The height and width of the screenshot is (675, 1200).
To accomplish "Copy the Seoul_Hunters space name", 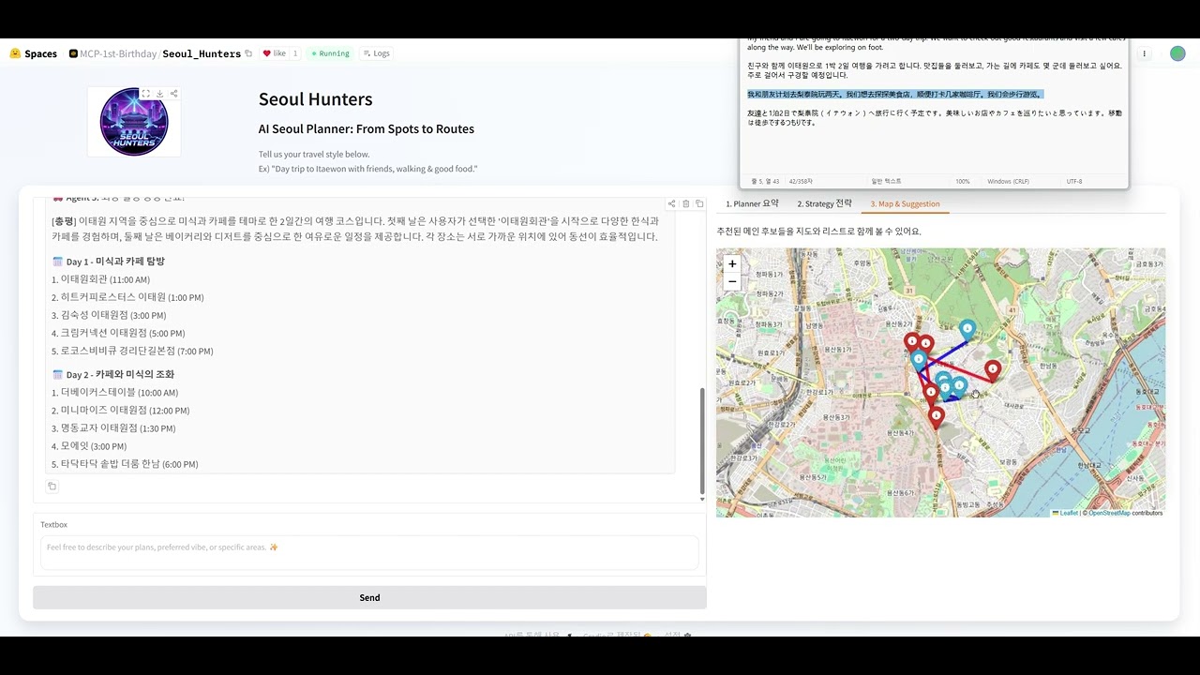I will 248,53.
